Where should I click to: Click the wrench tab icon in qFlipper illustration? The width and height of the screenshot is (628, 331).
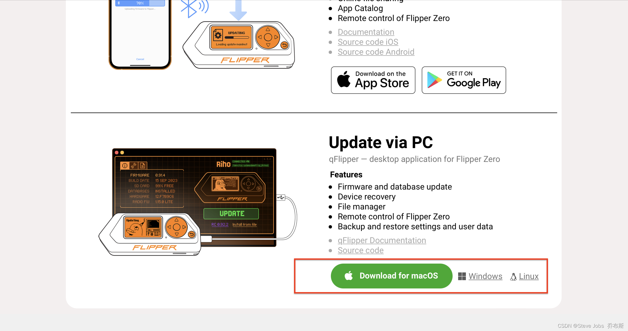click(x=134, y=165)
